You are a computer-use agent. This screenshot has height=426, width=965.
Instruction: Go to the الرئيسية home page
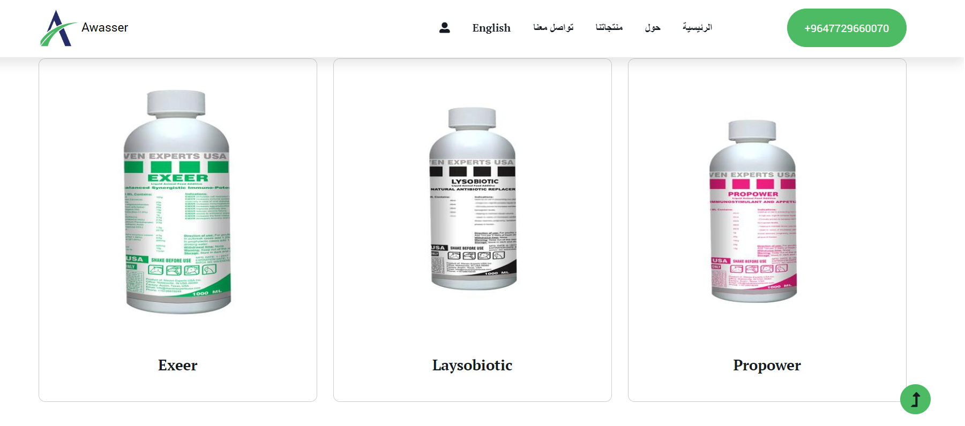pyautogui.click(x=697, y=27)
